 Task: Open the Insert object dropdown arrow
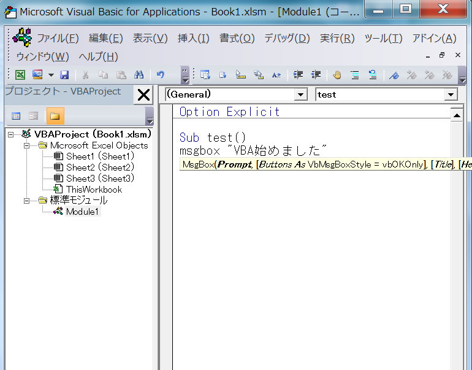[x=51, y=75]
